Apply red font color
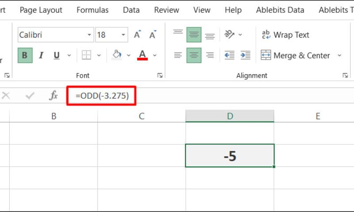 pyautogui.click(x=142, y=55)
